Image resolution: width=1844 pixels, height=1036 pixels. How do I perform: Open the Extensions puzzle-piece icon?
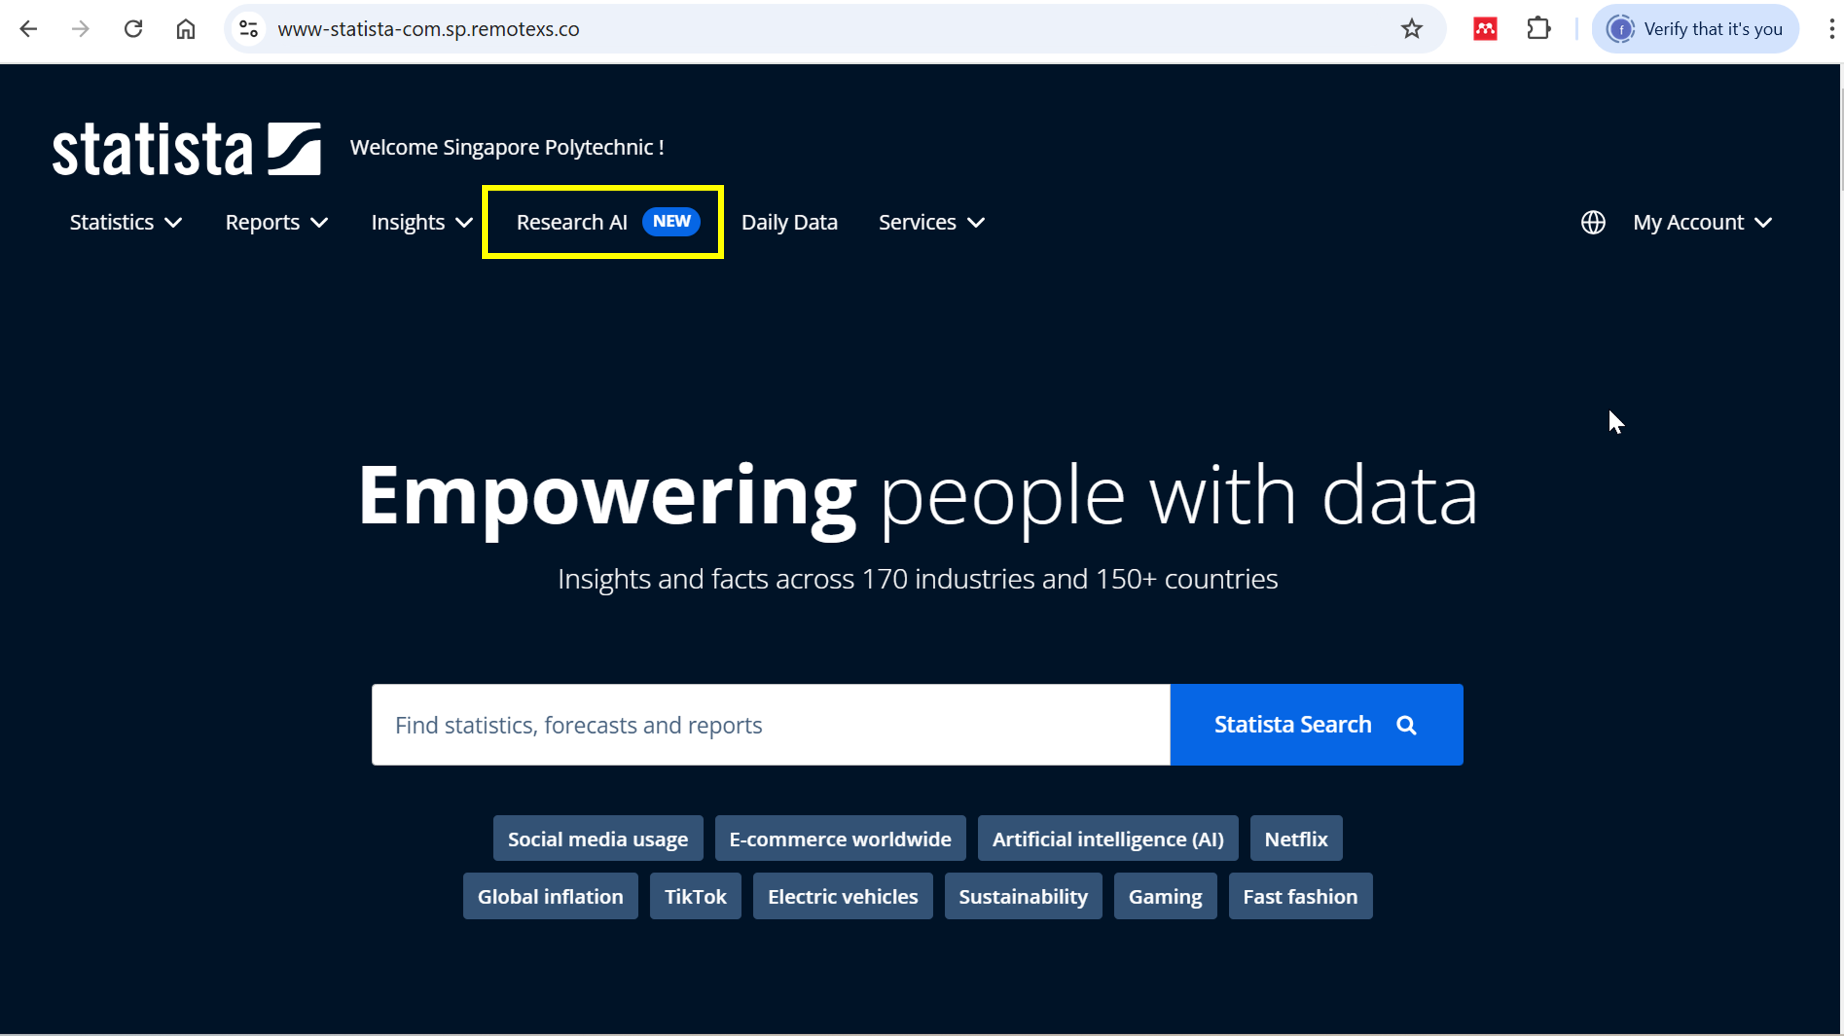1538,28
